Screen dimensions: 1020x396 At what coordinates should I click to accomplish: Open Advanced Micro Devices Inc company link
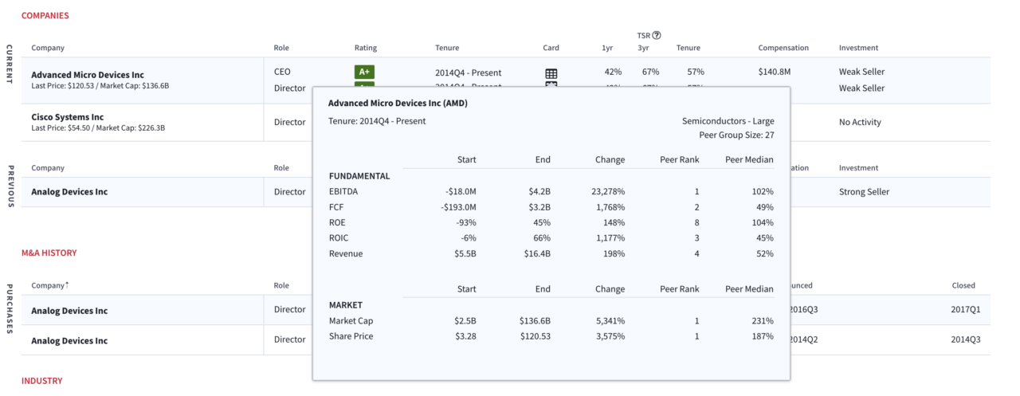coord(88,75)
